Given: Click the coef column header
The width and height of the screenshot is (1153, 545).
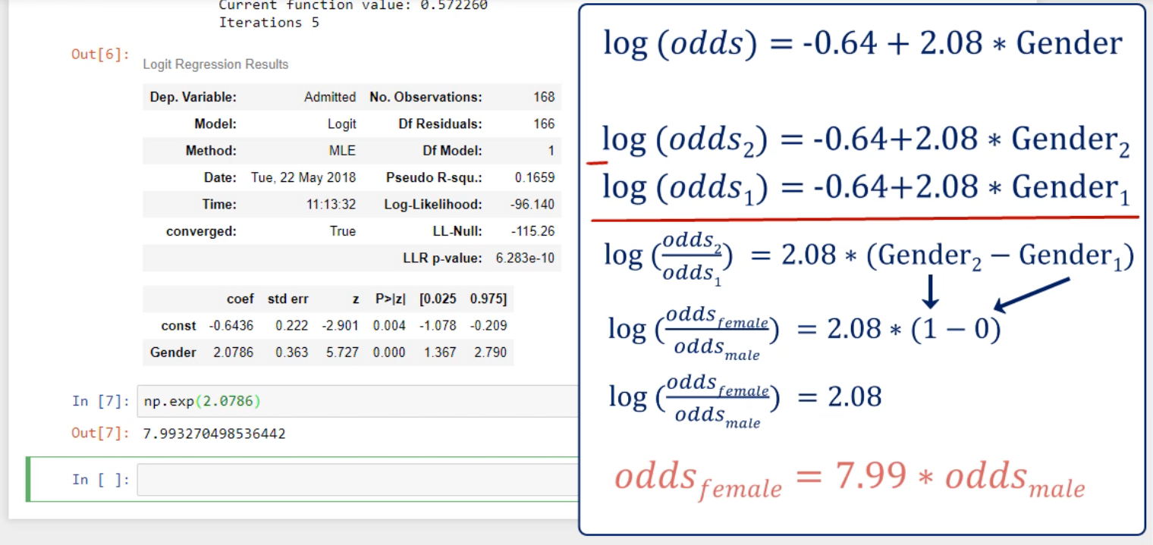Looking at the screenshot, I should 240,299.
